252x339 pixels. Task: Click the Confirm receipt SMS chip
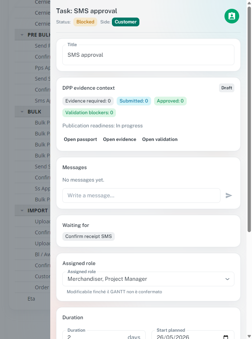pos(88,236)
